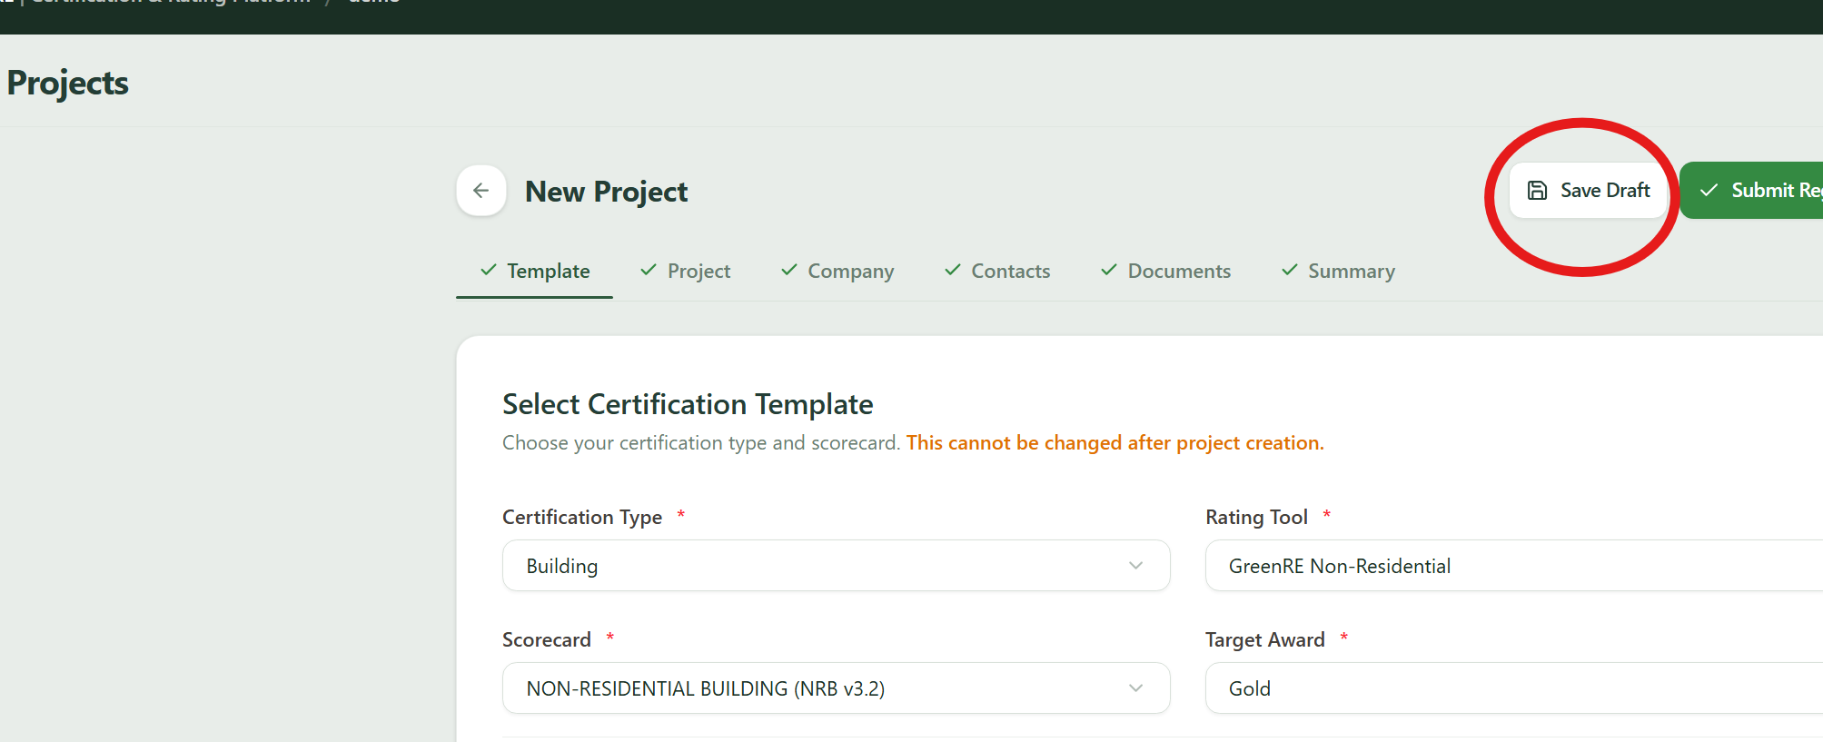Click the New Project title

[607, 192]
